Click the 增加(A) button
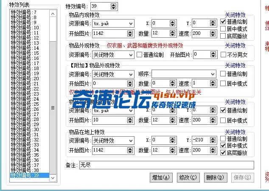Image resolution: width=269 pixels, height=191 pixels. tap(161, 177)
